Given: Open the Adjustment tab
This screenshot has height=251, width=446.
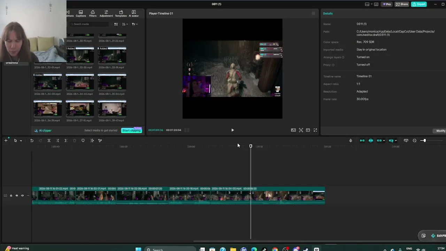Looking at the screenshot, I should [106, 14].
